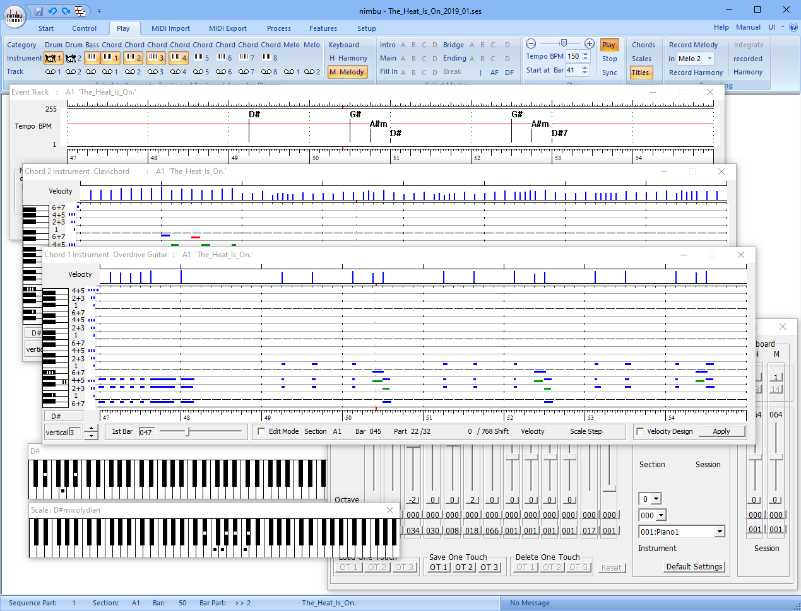
Task: Click the Tempo BPM spinner arrows
Action: pyautogui.click(x=586, y=56)
